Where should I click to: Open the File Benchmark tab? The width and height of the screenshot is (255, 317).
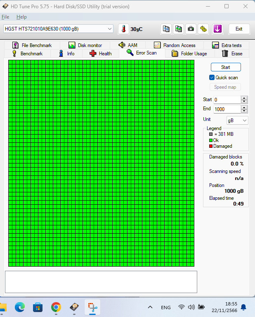tap(32, 45)
